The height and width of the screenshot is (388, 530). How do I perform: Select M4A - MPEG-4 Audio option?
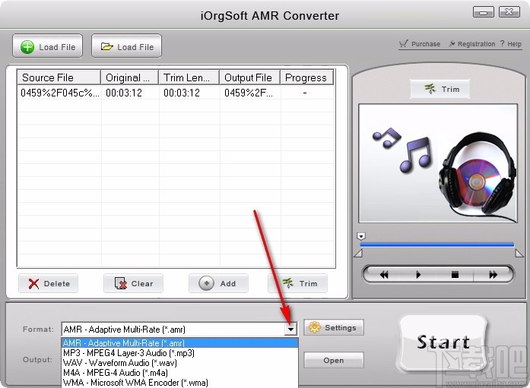[179, 373]
